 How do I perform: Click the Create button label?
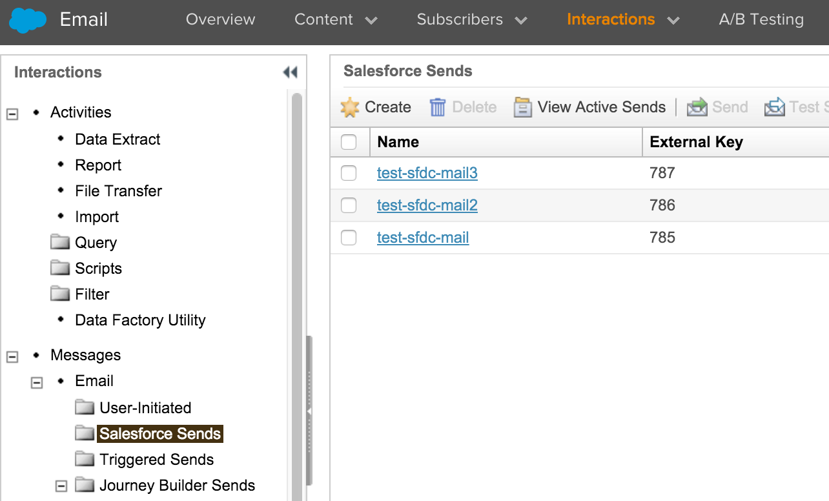click(388, 107)
